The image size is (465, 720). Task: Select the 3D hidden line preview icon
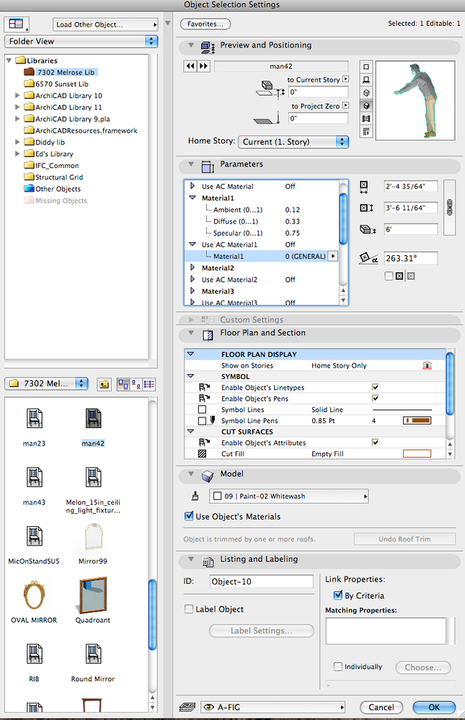click(366, 93)
